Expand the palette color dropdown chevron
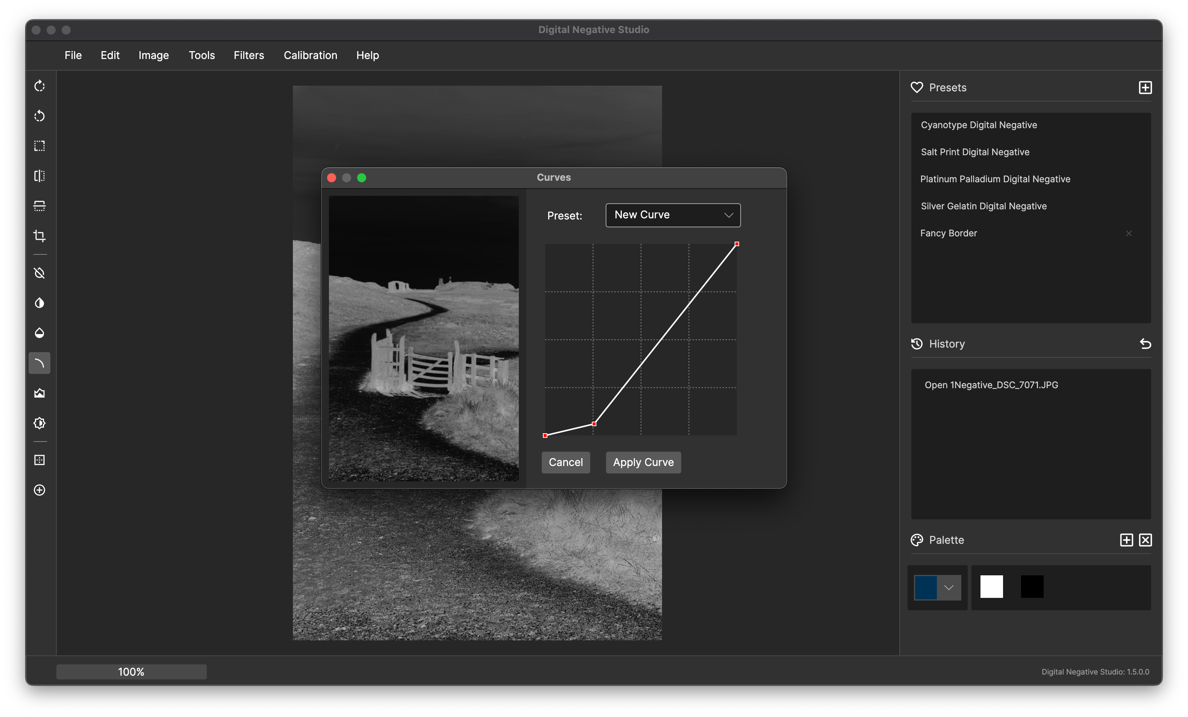This screenshot has height=717, width=1188. 949,587
